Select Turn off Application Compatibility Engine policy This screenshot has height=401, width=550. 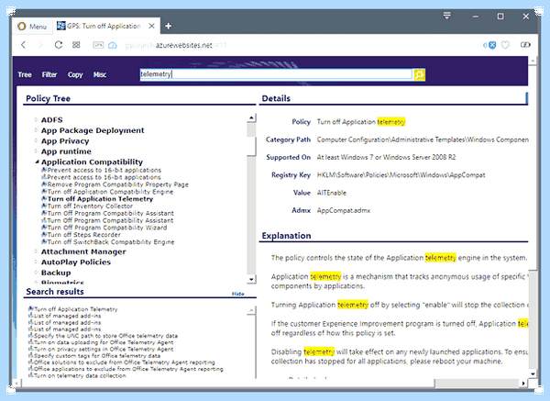point(111,192)
